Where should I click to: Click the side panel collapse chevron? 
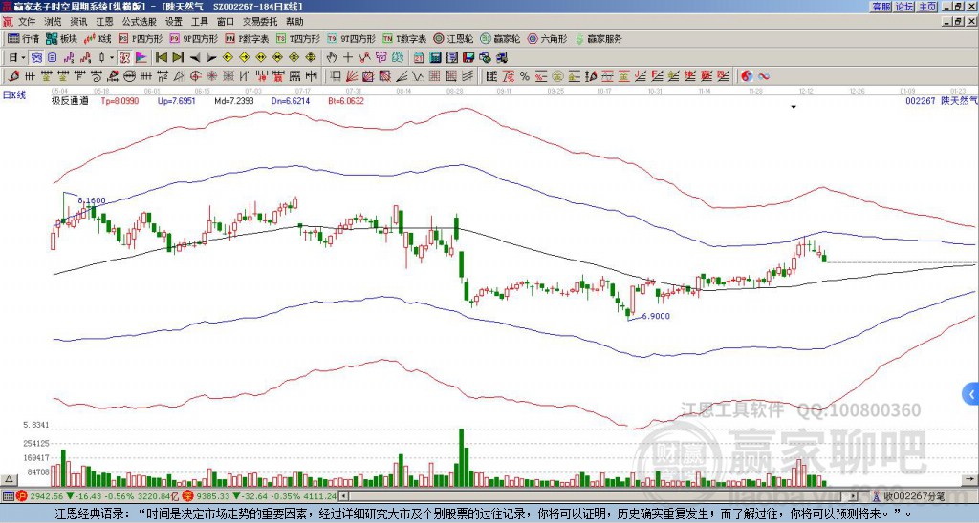point(971,394)
